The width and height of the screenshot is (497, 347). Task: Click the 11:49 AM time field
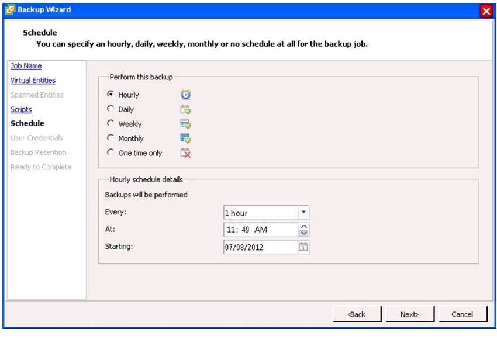point(261,230)
